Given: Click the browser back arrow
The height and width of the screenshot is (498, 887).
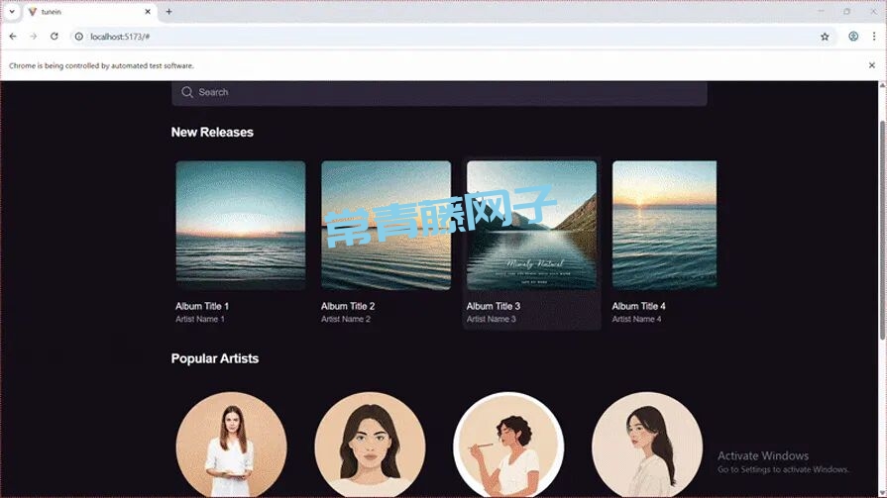Looking at the screenshot, I should click(13, 37).
